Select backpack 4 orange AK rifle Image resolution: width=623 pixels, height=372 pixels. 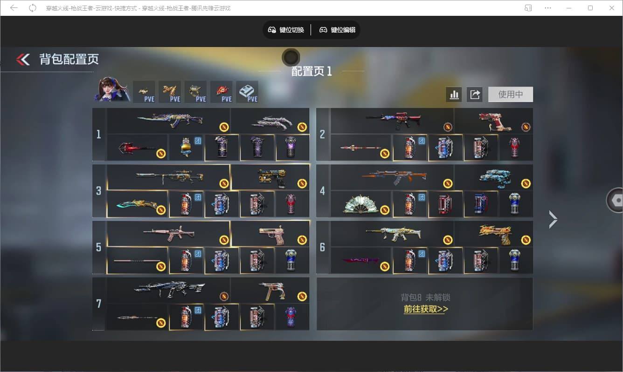[392, 177]
